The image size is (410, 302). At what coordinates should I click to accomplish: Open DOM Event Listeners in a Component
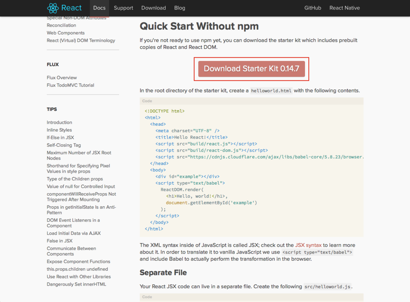[x=73, y=223]
